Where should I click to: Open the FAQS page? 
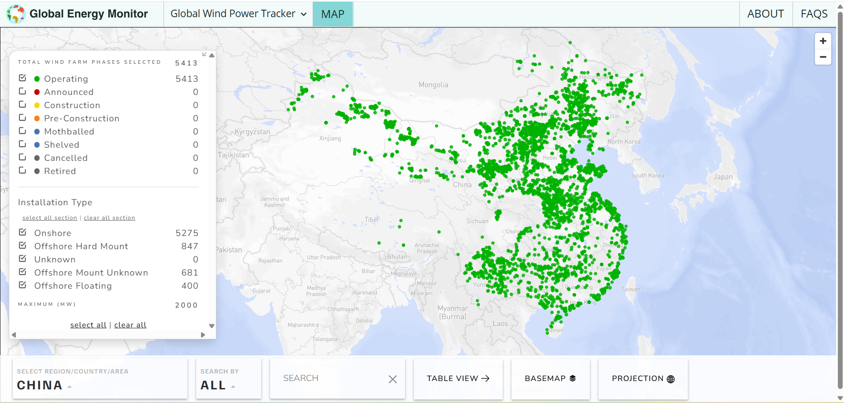(x=814, y=14)
